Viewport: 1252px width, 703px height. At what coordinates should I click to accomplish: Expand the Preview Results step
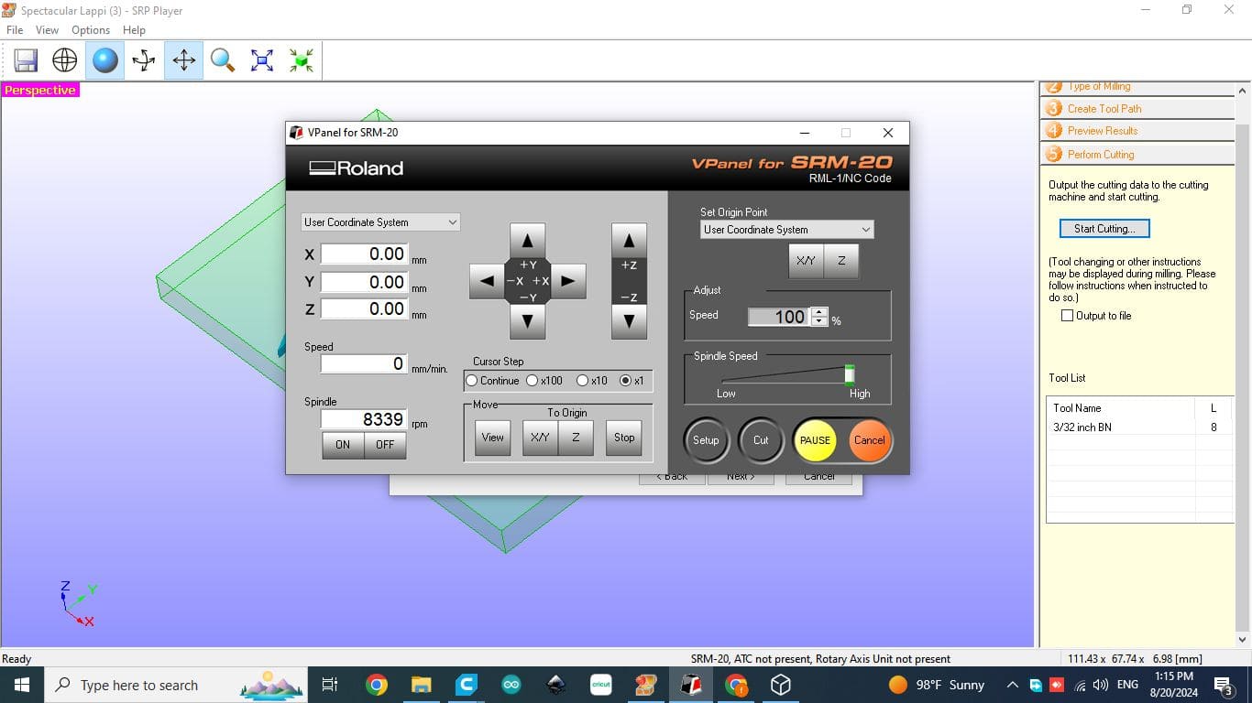point(1138,131)
